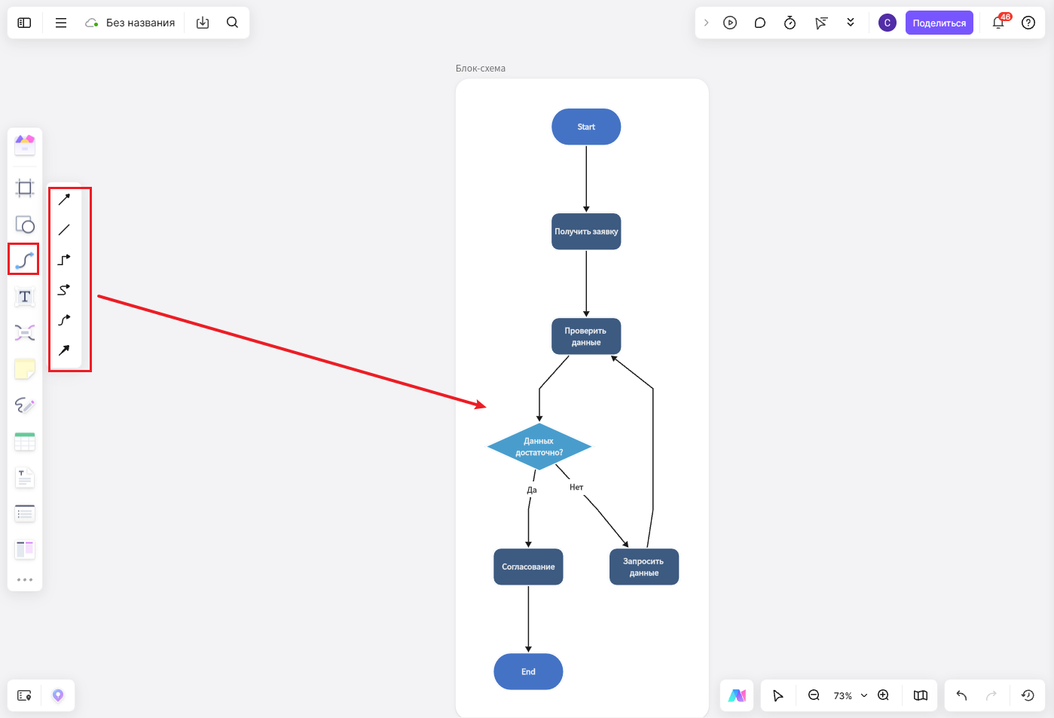Screen dimensions: 1054x718
Task: Open the hamburger main menu
Action: (61, 23)
